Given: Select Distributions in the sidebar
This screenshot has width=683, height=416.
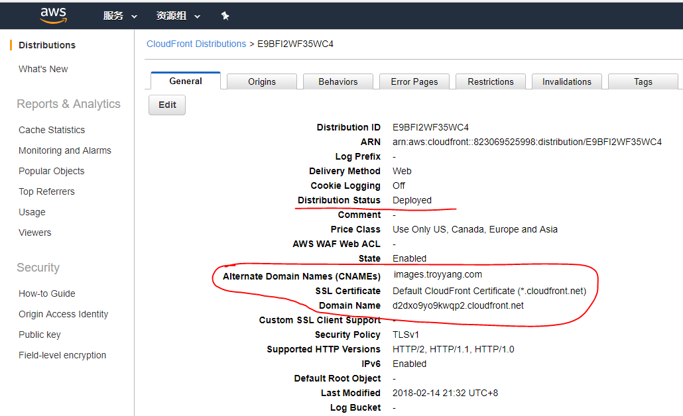Looking at the screenshot, I should (x=47, y=45).
